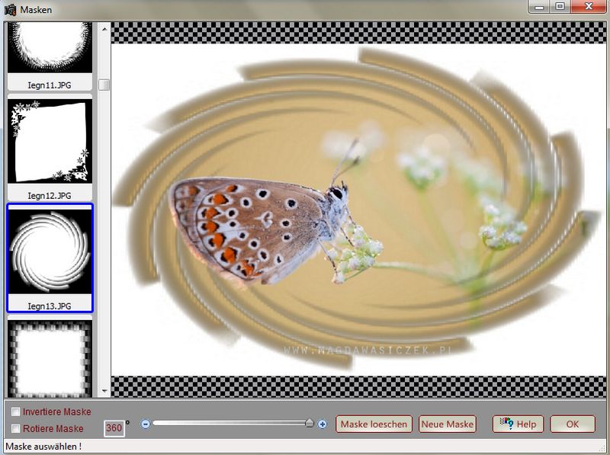
Task: Confirm the mask with OK
Action: pos(572,424)
